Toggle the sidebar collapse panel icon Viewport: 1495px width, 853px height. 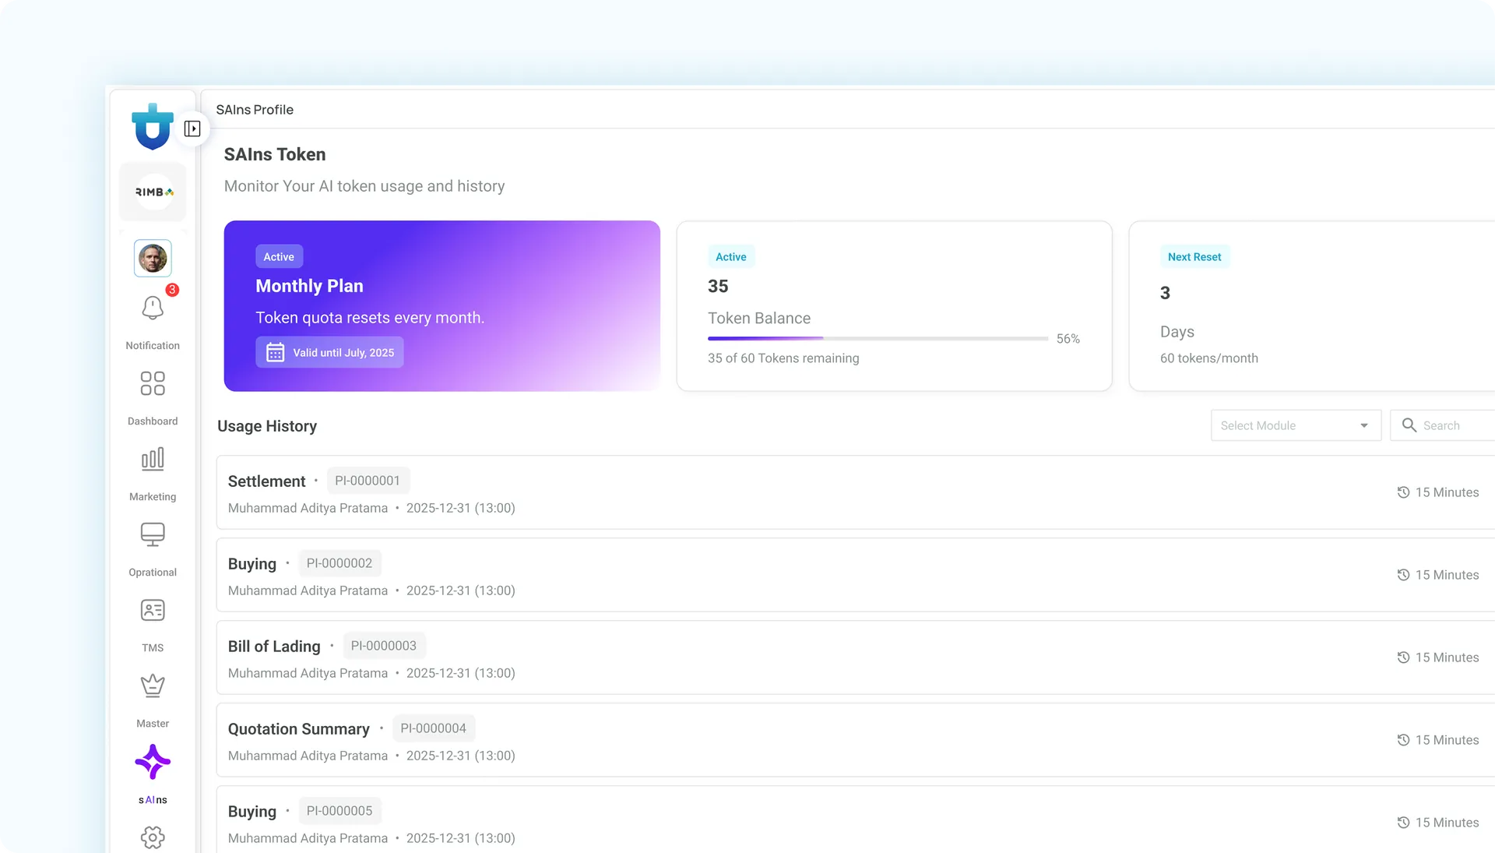(192, 129)
